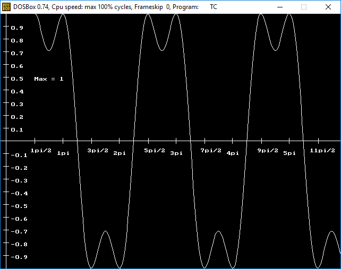The image size is (341, 269).
Task: Click the 3pi x-axis label
Action: [x=176, y=153]
